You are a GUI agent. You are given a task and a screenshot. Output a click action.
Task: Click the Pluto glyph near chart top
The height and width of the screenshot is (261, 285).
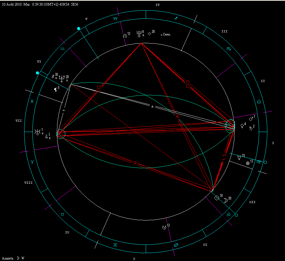pyautogui.click(x=139, y=34)
